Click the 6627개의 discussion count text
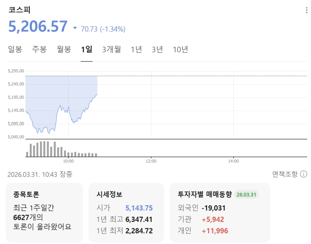This screenshot has width=311, height=244. tap(28, 217)
